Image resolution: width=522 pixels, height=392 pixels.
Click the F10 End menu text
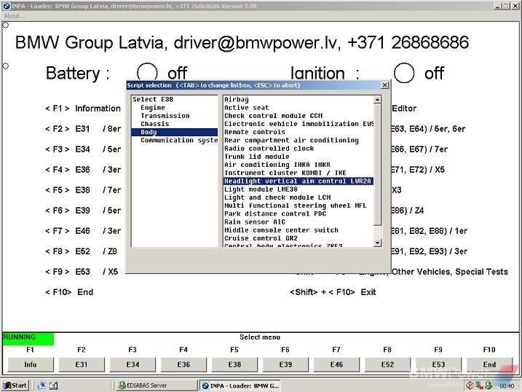click(x=69, y=292)
